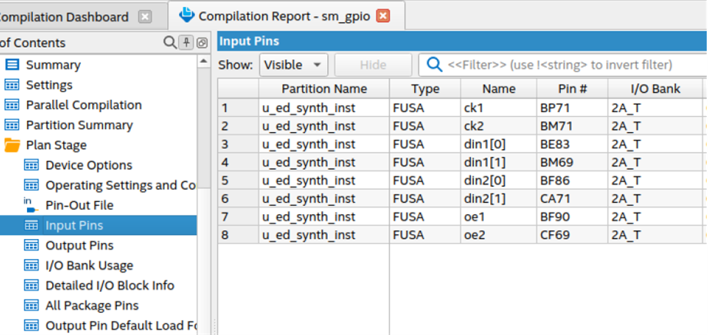The width and height of the screenshot is (719, 335).
Task: Close the Compilation Report tab
Action: (383, 16)
